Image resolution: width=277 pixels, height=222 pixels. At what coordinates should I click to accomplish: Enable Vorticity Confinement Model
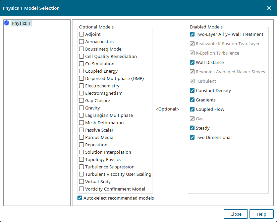(81, 189)
